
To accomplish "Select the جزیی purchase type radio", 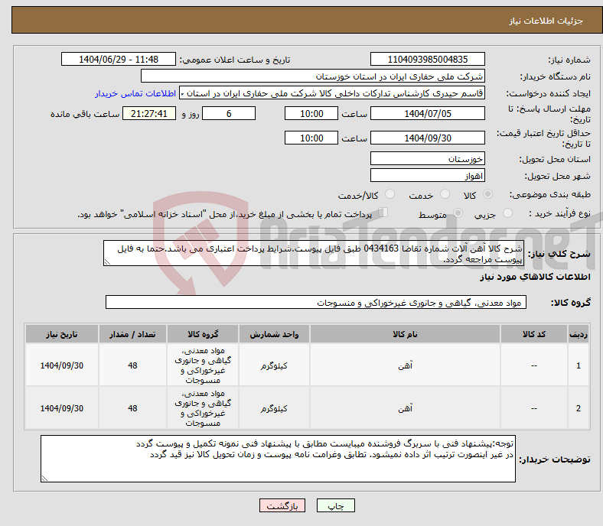I will 507,213.
